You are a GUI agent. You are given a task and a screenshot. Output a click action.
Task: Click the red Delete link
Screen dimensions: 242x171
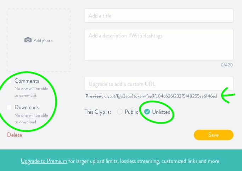point(15,135)
